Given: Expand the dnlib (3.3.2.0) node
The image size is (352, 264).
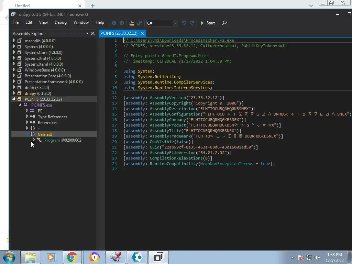Looking at the screenshot, I should [x=14, y=87].
